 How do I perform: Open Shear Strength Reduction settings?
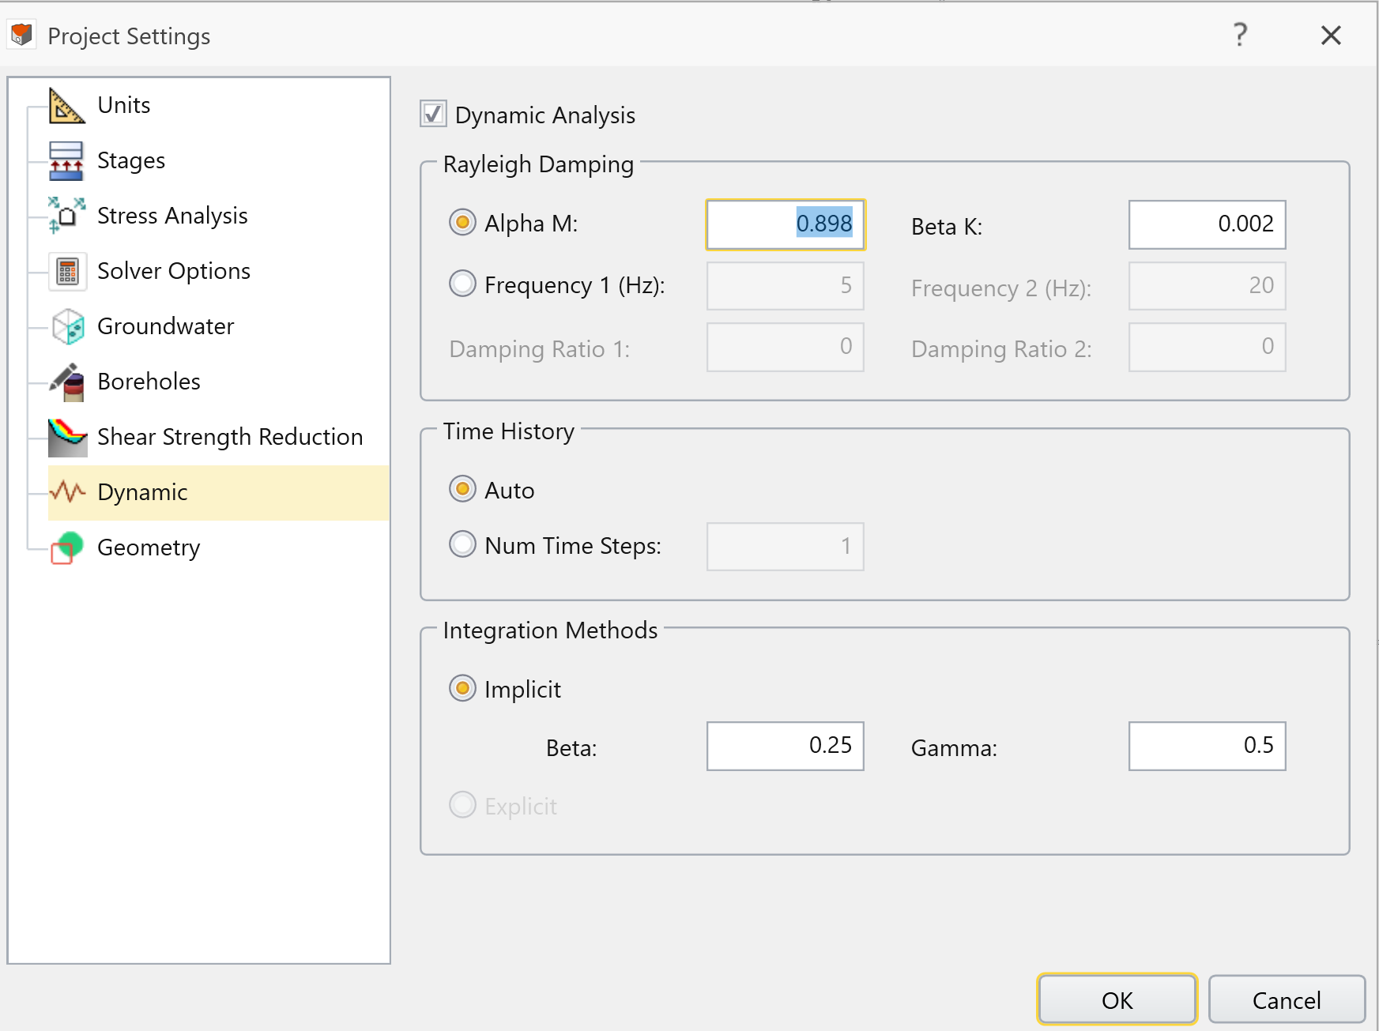230,437
